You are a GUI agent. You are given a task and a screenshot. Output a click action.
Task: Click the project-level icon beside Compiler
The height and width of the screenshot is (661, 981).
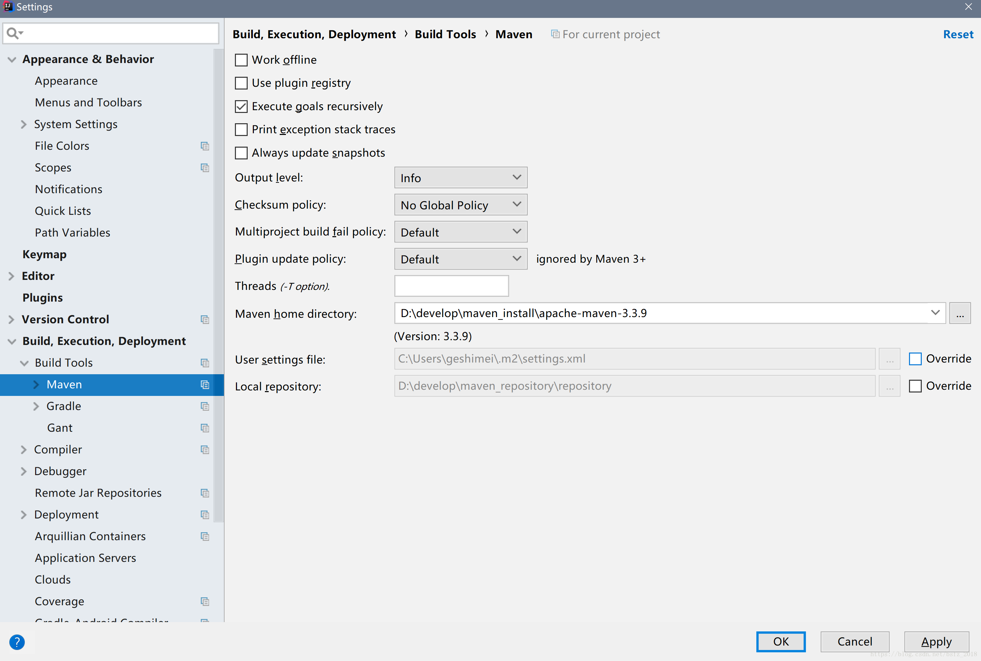pyautogui.click(x=205, y=450)
